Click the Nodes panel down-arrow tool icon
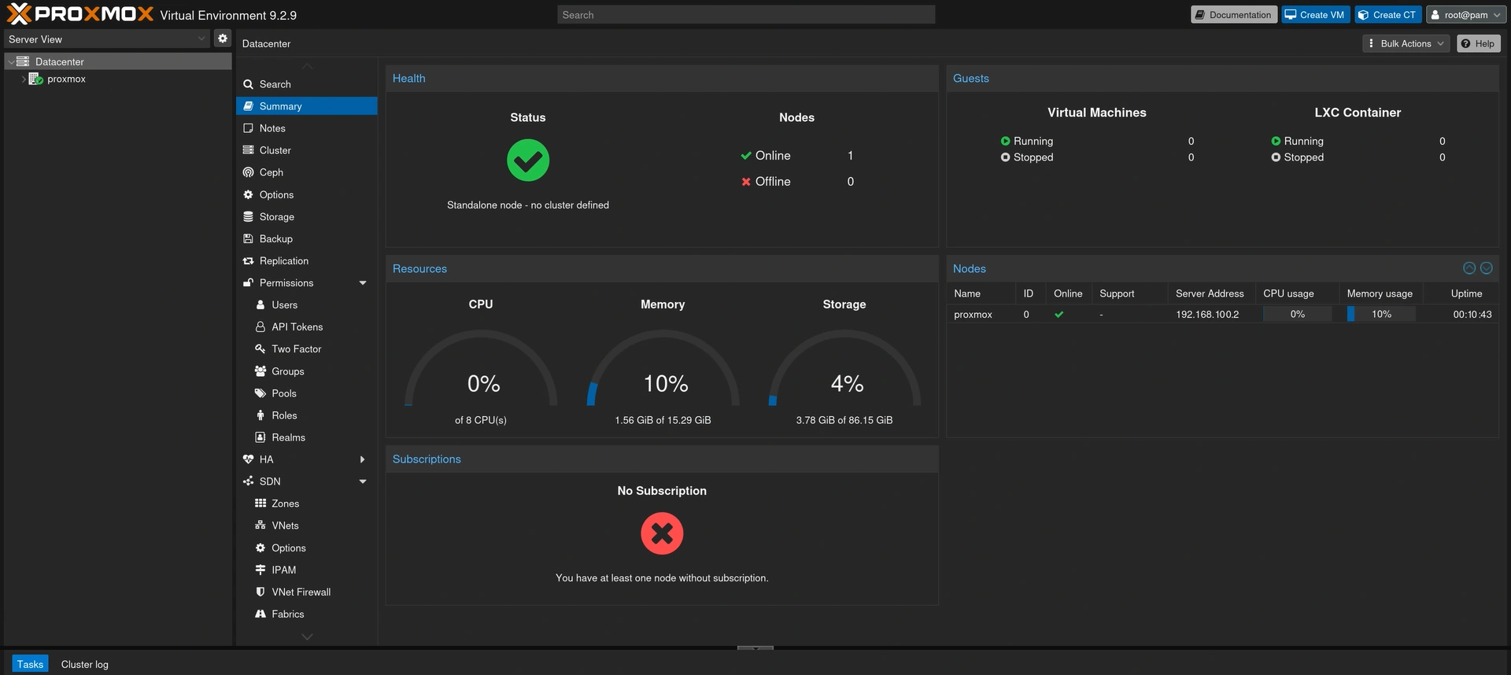The height and width of the screenshot is (675, 1511). click(1486, 268)
